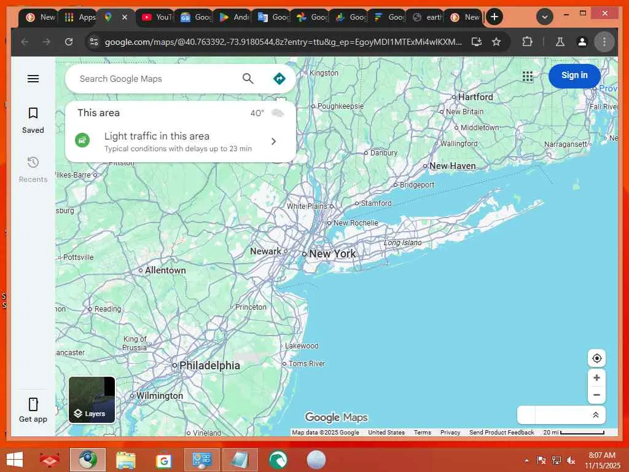Click the browser address bar URL

pyautogui.click(x=283, y=42)
